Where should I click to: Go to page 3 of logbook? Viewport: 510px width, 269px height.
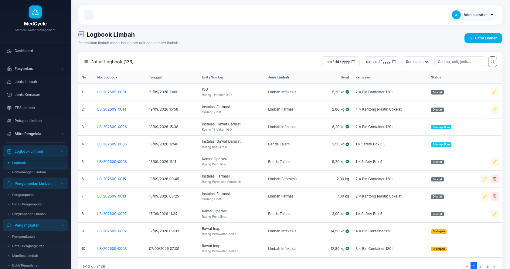488,266
